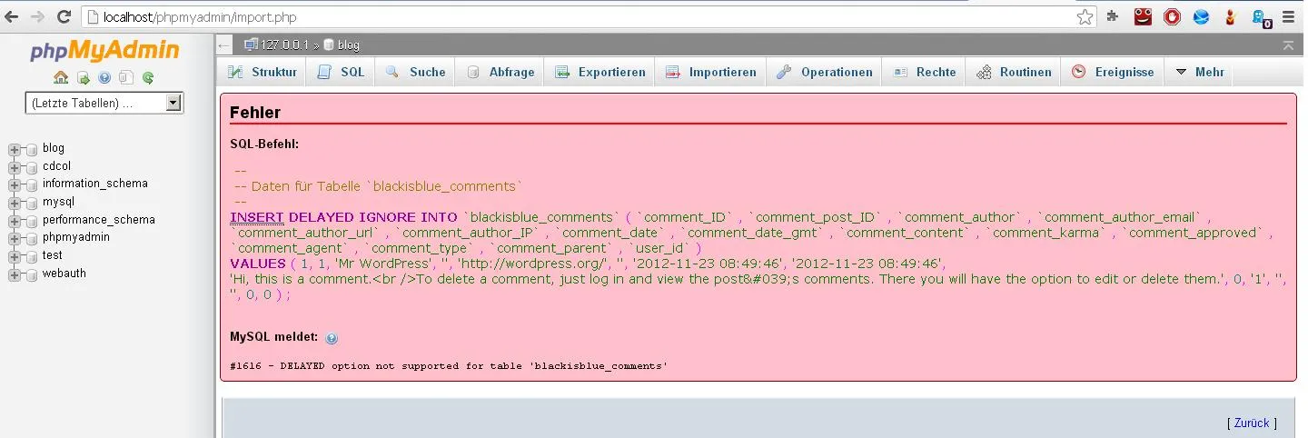
Task: Expand the webauth database node
Action: [14, 274]
